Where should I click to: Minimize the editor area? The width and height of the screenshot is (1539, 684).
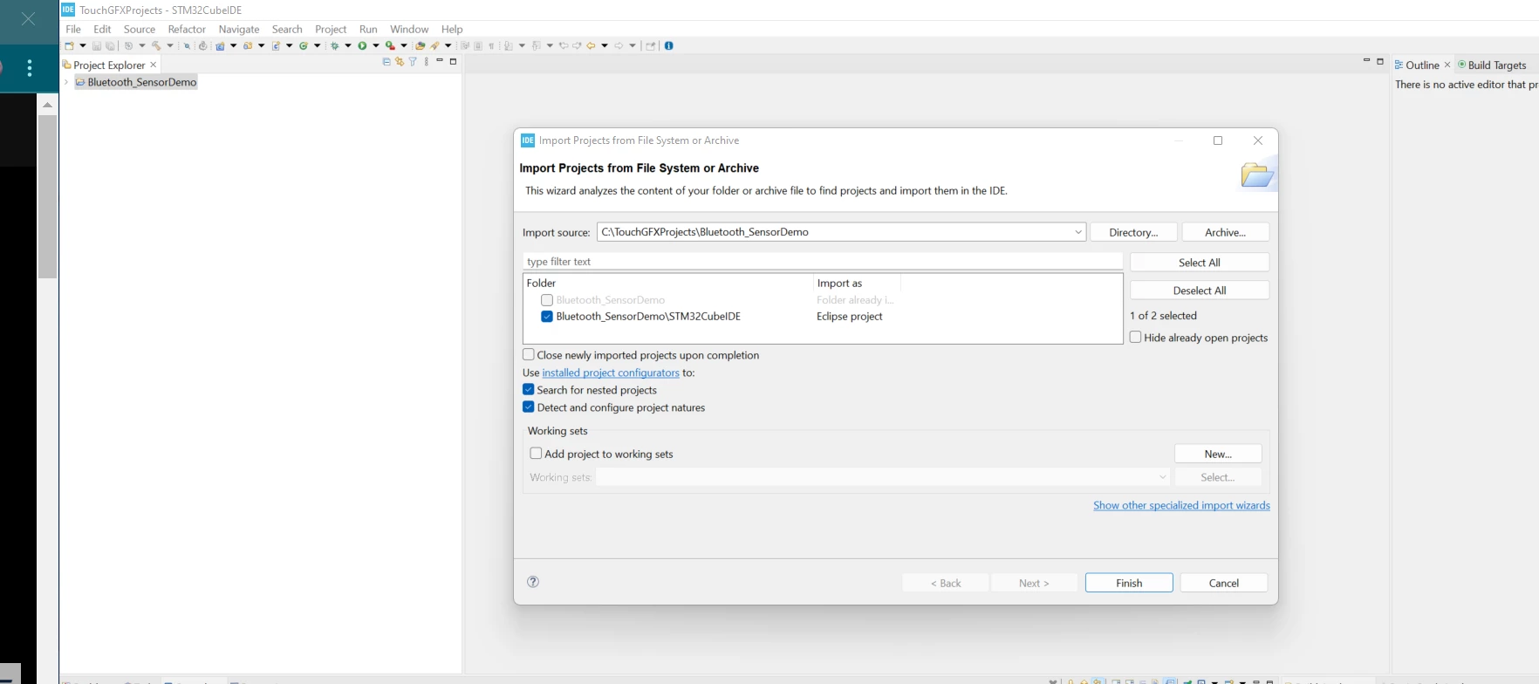pos(1366,61)
